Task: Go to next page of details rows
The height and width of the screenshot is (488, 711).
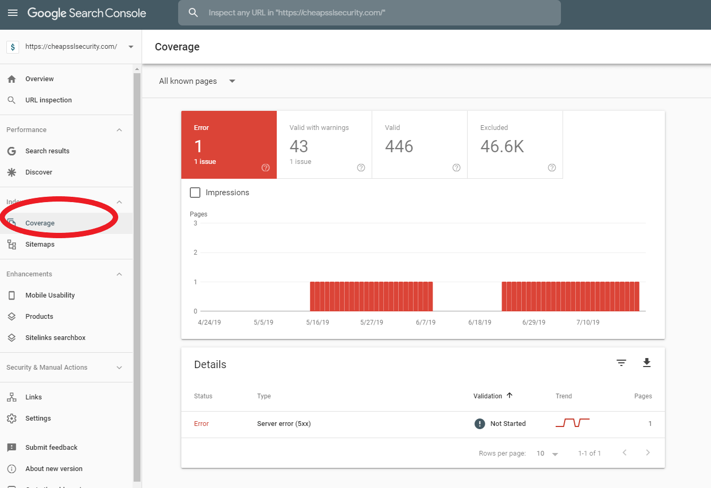Action: click(648, 452)
